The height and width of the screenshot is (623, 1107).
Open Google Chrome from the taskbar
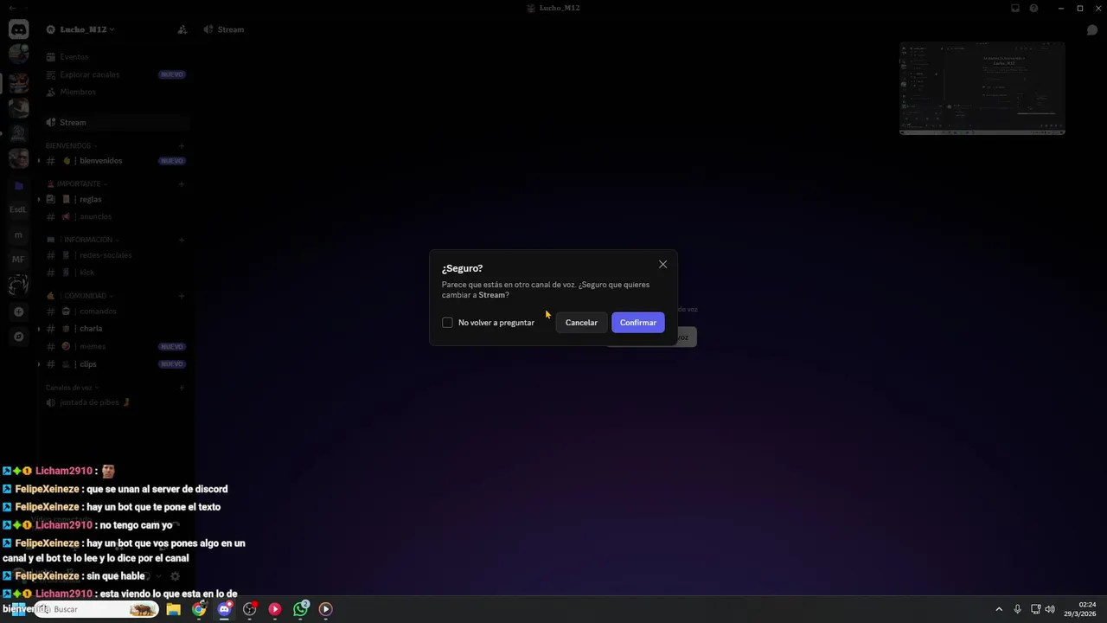pos(199,609)
